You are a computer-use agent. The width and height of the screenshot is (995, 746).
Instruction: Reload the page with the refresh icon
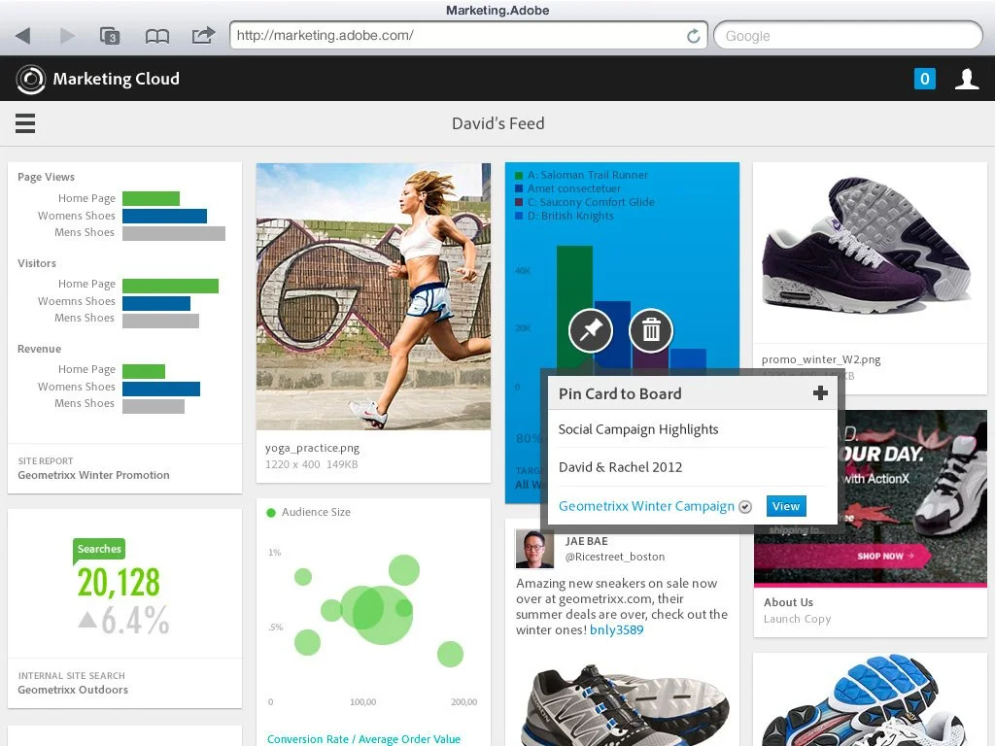693,36
